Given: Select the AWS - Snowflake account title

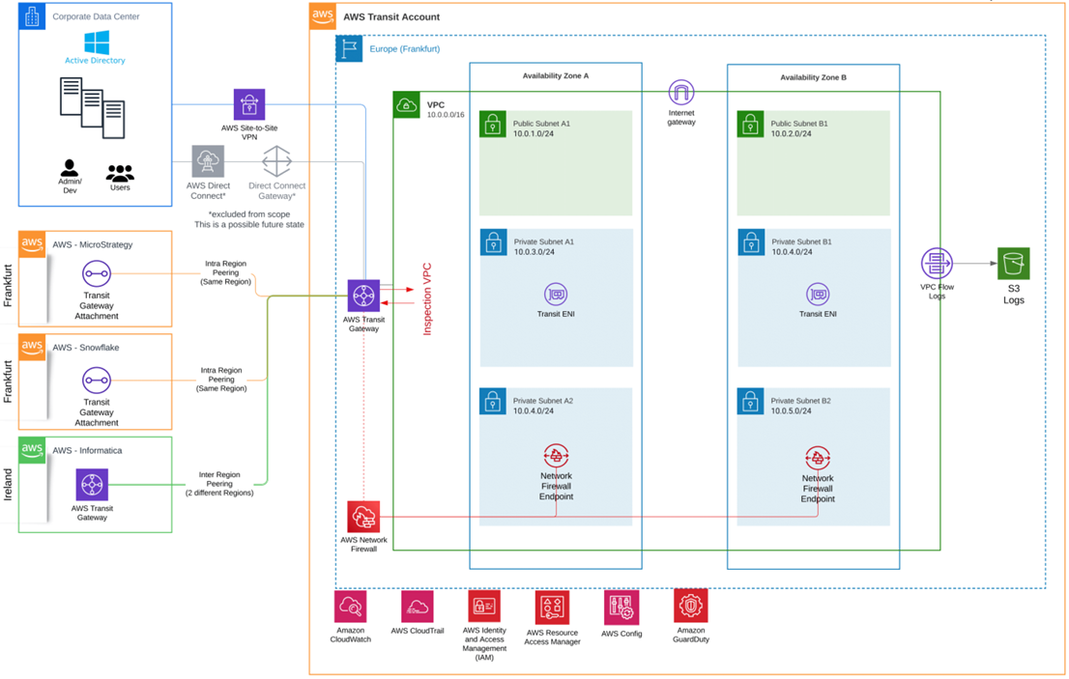Looking at the screenshot, I should (x=86, y=348).
